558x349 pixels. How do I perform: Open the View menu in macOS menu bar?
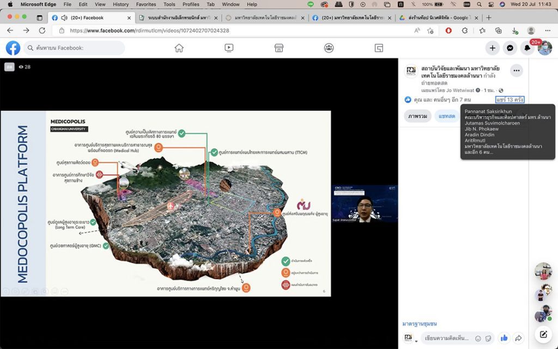click(x=100, y=4)
